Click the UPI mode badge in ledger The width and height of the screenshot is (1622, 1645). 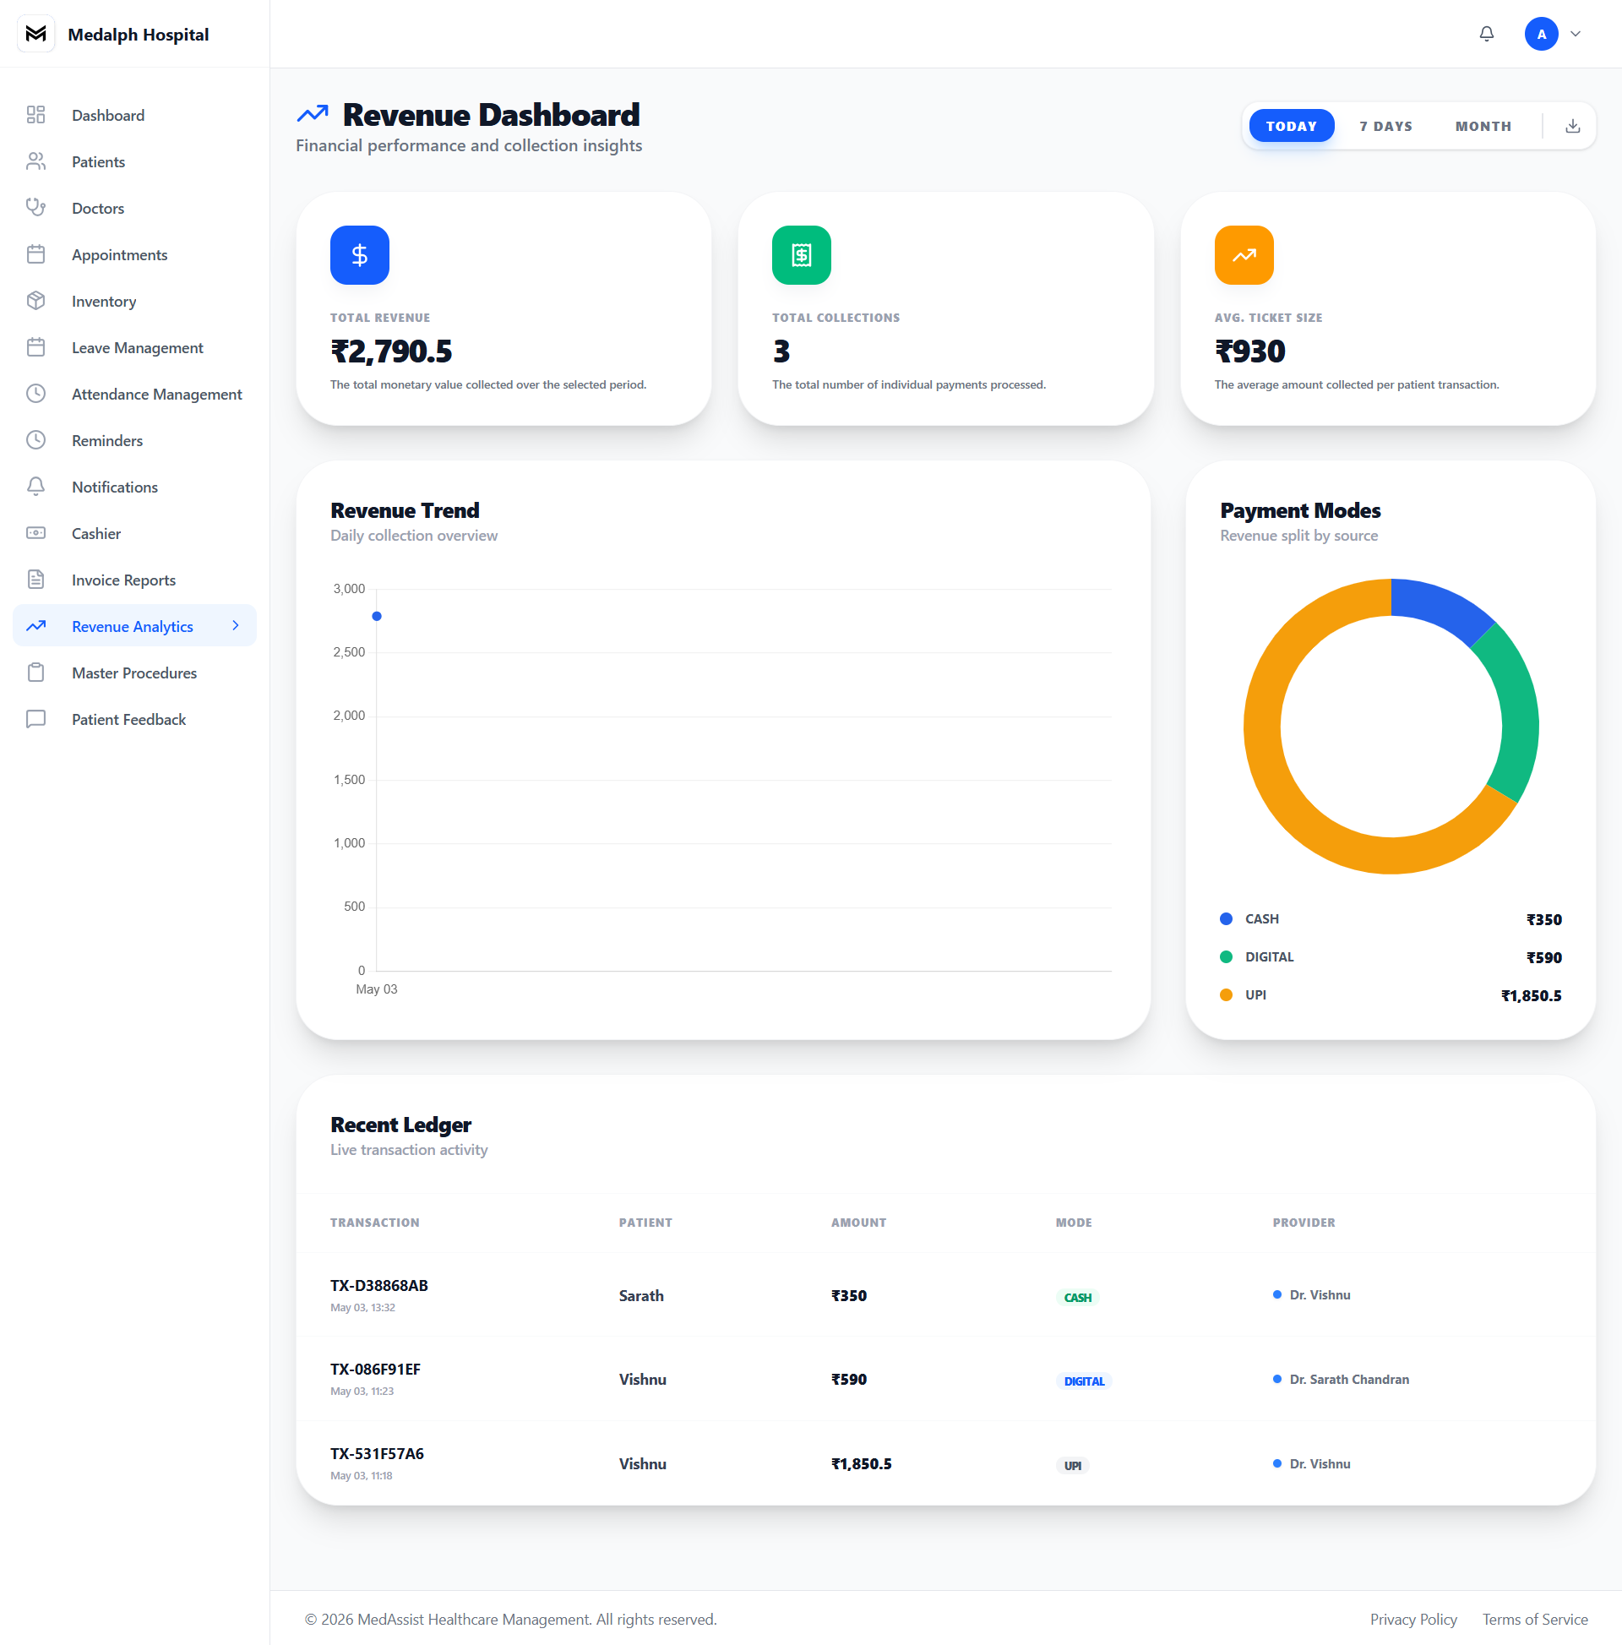tap(1072, 1465)
